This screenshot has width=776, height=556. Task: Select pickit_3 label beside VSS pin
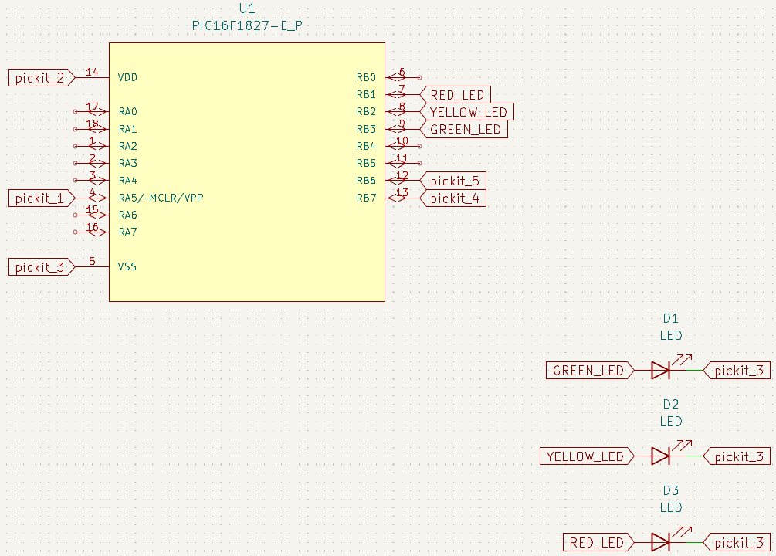tap(42, 267)
